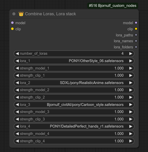Open lora_2 dropdown showing RealisticAnime
The width and height of the screenshot is (148, 152).
coord(74,83)
